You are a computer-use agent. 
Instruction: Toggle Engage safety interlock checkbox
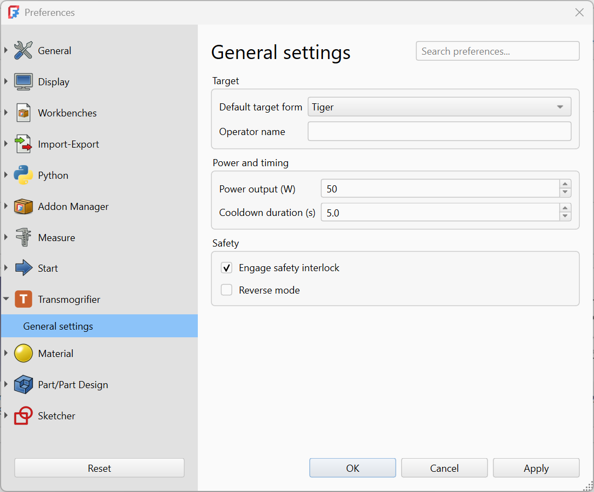227,268
